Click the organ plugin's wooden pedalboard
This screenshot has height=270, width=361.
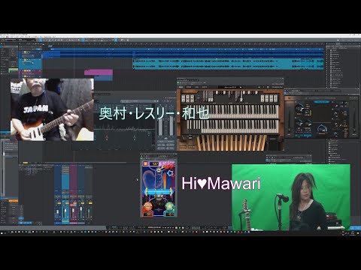231,142
